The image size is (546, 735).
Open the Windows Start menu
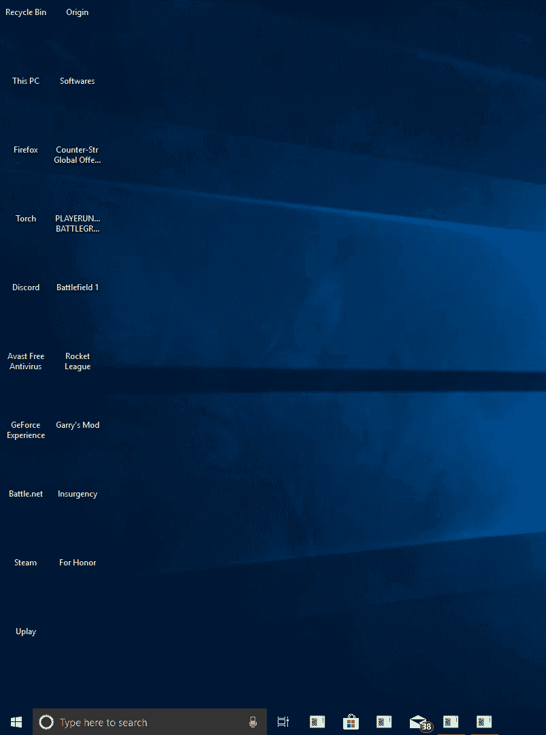[x=16, y=722]
